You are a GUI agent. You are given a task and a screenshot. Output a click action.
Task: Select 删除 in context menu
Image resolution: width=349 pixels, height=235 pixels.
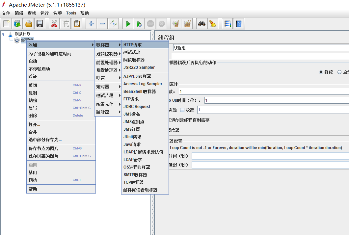click(x=61, y=116)
